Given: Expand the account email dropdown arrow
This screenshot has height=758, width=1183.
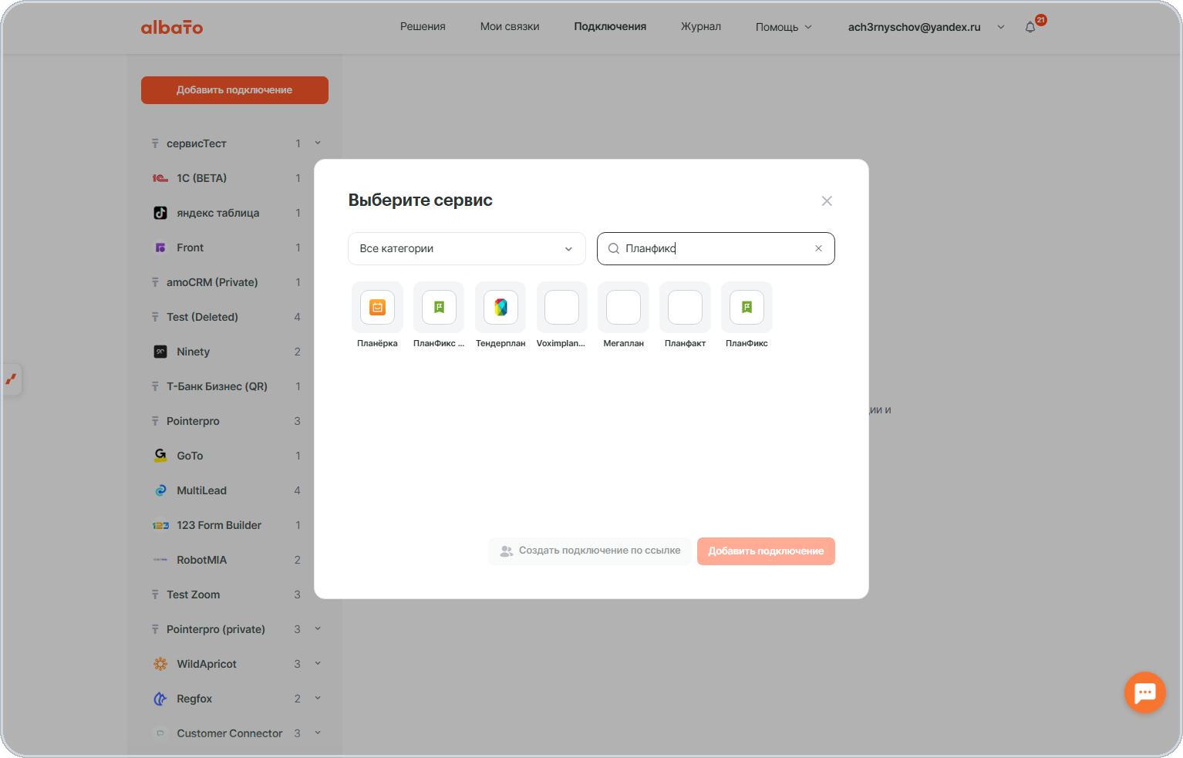Looking at the screenshot, I should pos(1001,27).
